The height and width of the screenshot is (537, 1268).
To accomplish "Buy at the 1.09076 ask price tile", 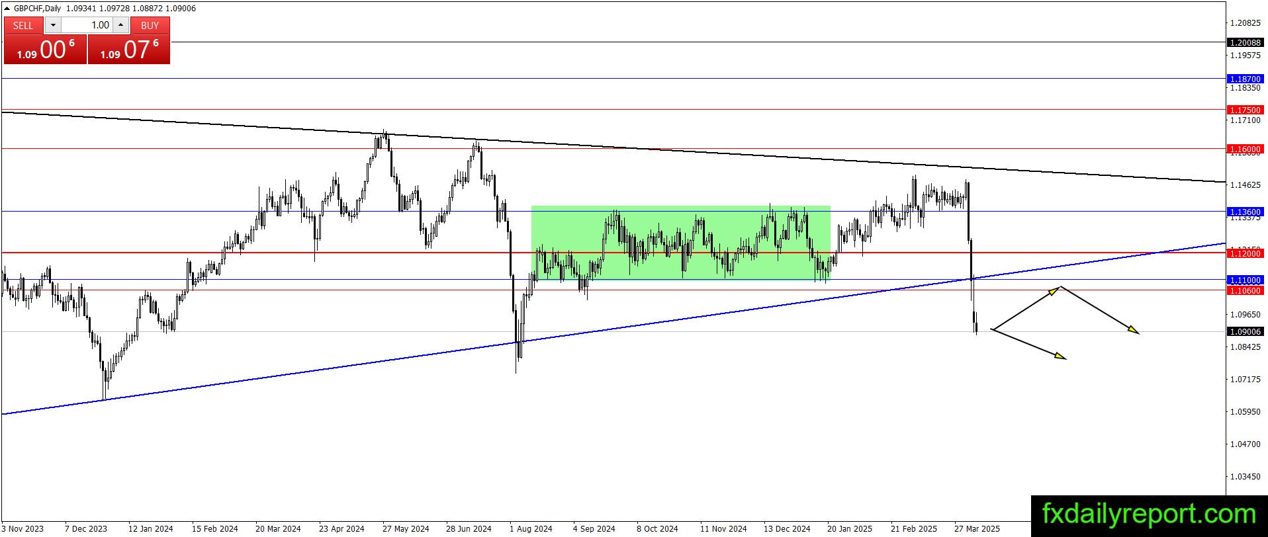I will (x=129, y=49).
